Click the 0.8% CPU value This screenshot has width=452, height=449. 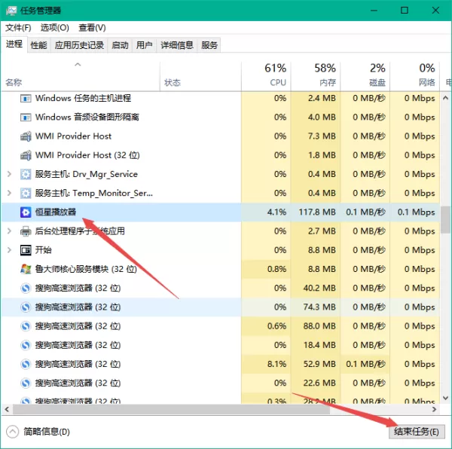pyautogui.click(x=276, y=270)
